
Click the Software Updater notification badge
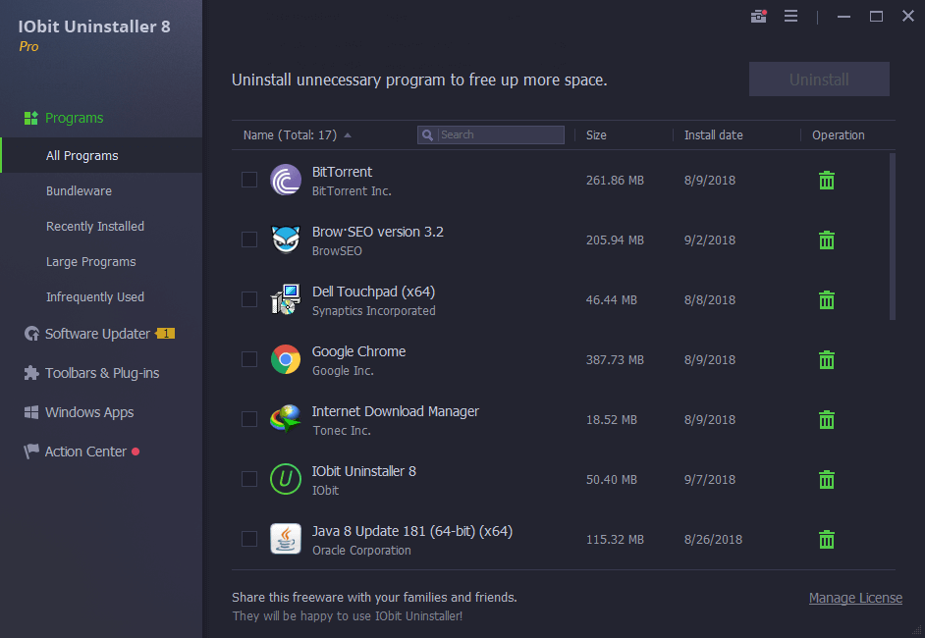[165, 334]
